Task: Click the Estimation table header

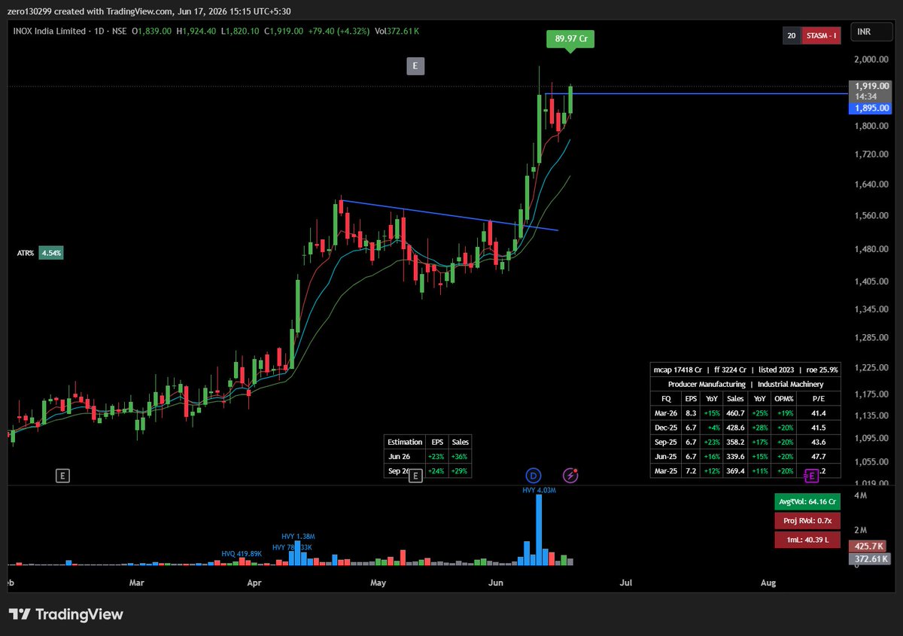Action: point(404,442)
